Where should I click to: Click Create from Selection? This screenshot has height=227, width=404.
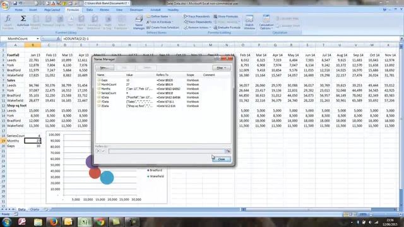click(163, 27)
